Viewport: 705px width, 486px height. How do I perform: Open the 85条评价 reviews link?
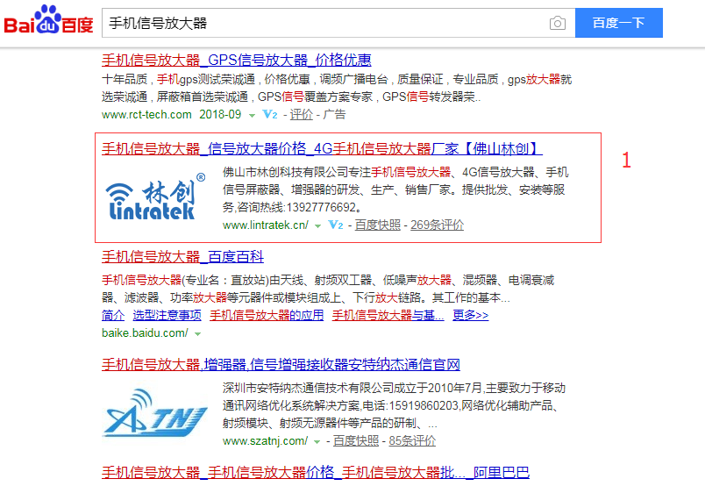(x=412, y=440)
